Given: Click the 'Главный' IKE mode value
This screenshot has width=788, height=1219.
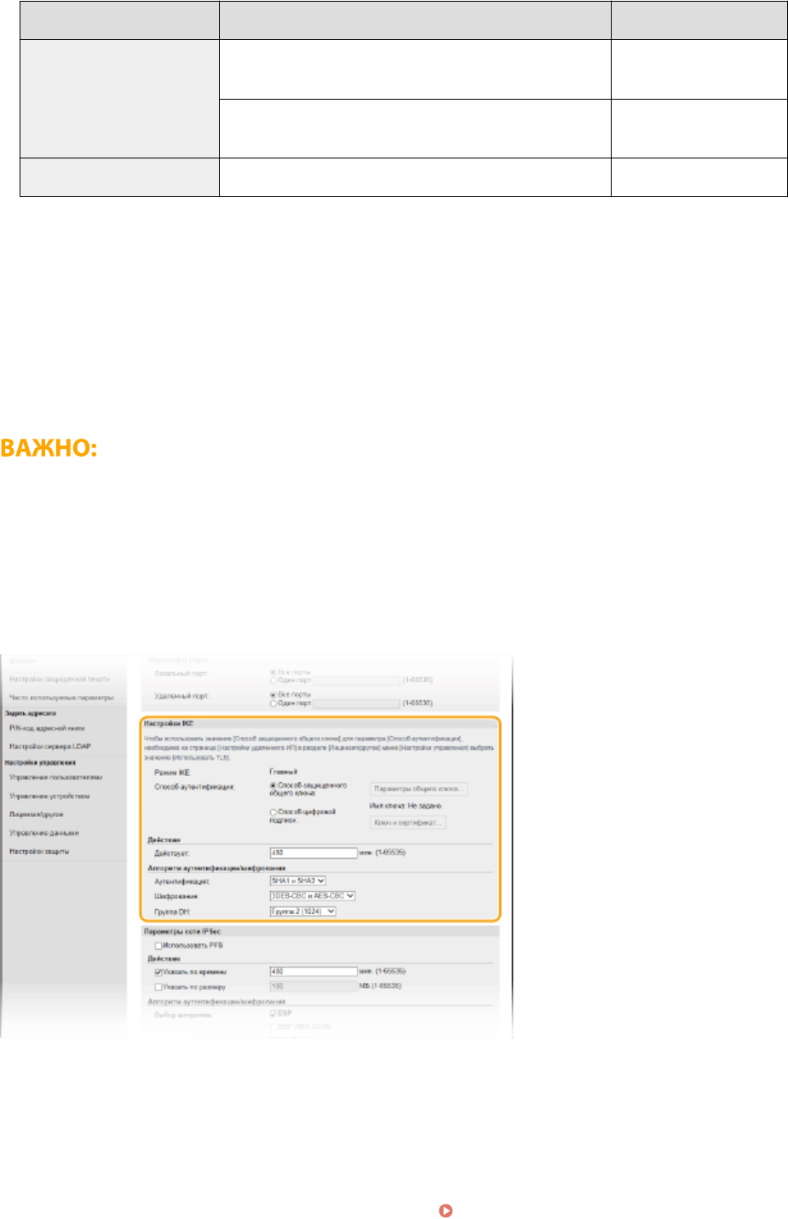Looking at the screenshot, I should click(283, 772).
